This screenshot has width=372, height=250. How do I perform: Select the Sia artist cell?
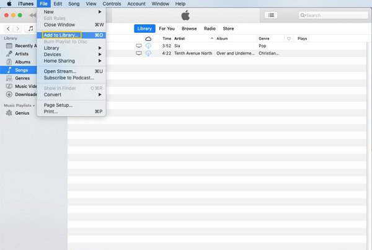(177, 46)
